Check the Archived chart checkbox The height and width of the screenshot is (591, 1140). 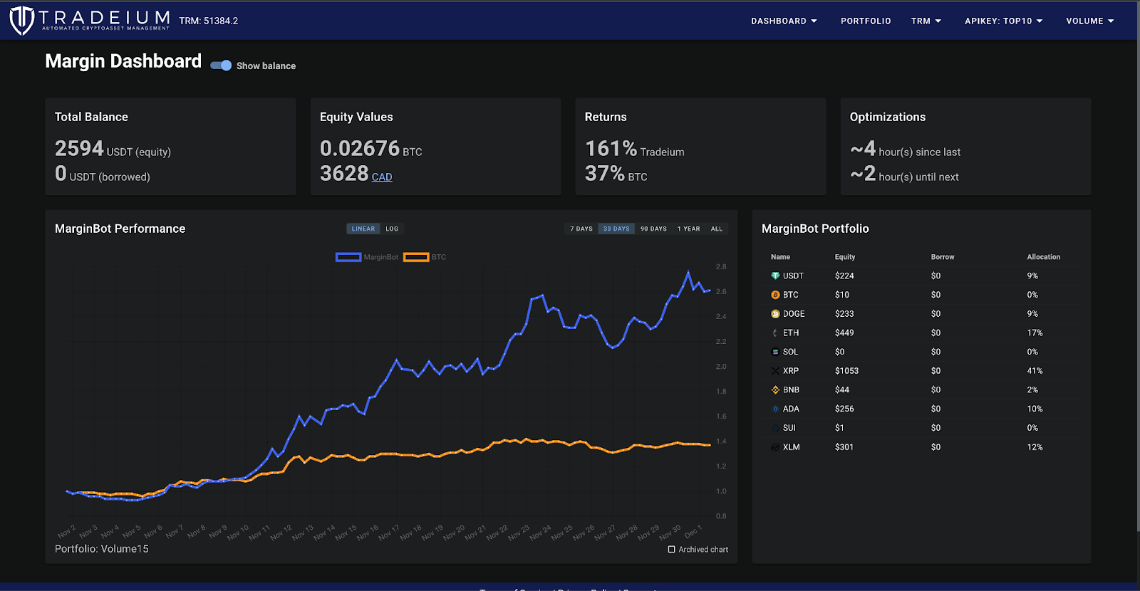671,550
